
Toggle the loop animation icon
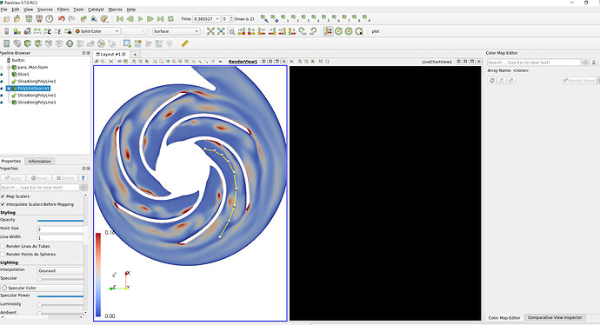(x=170, y=19)
